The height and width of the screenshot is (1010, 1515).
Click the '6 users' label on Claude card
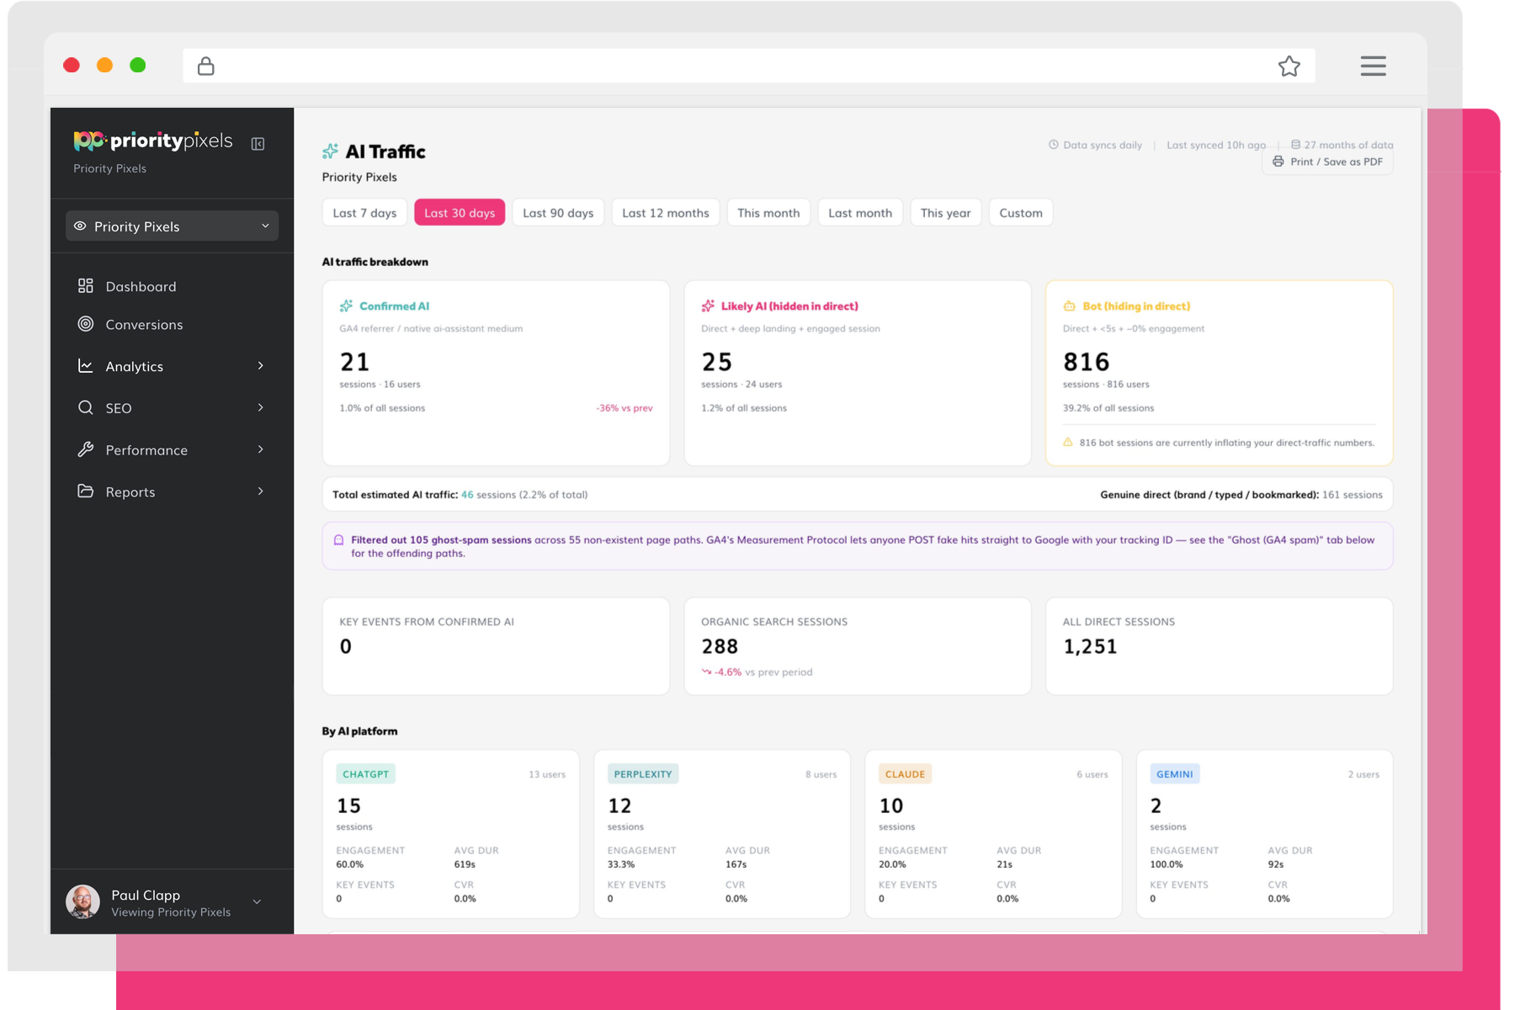1092,774
